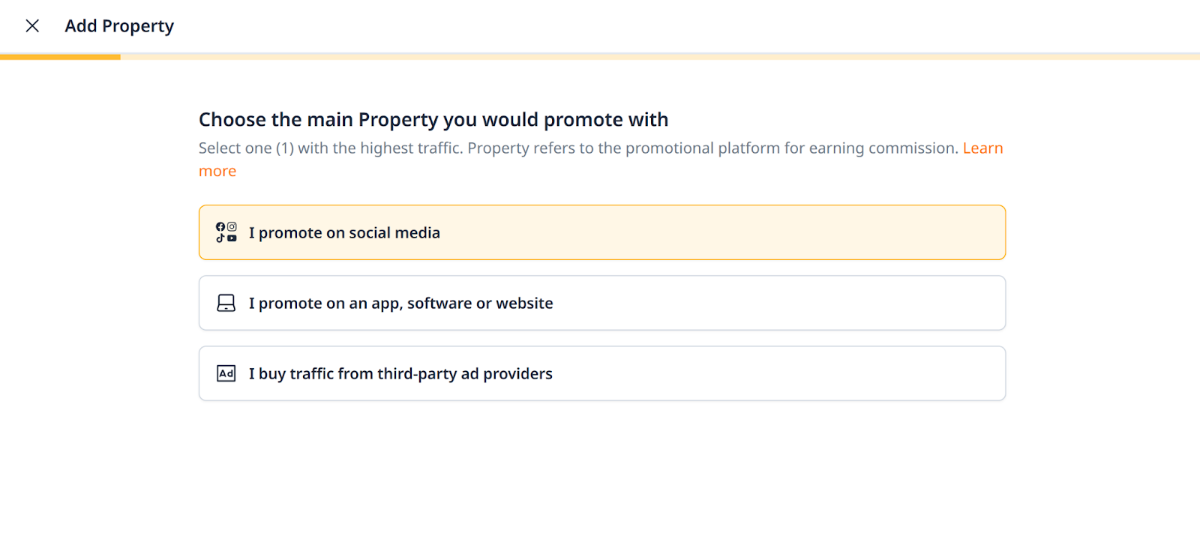Choose the app, software or website card
The width and height of the screenshot is (1200, 542).
tap(750, 303)
